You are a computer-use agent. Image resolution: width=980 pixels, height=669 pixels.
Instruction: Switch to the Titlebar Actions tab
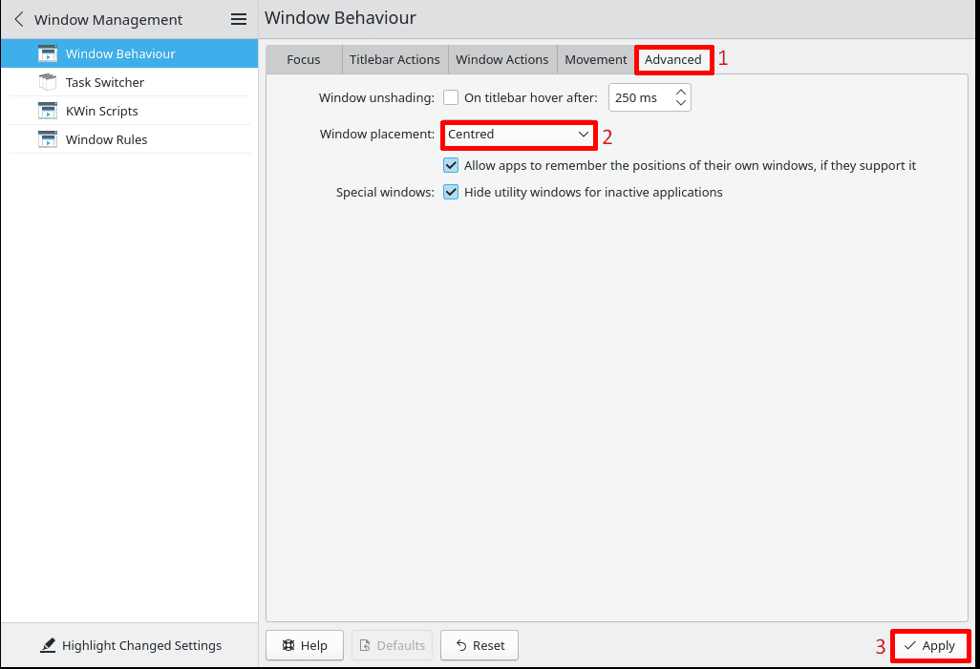tap(394, 60)
